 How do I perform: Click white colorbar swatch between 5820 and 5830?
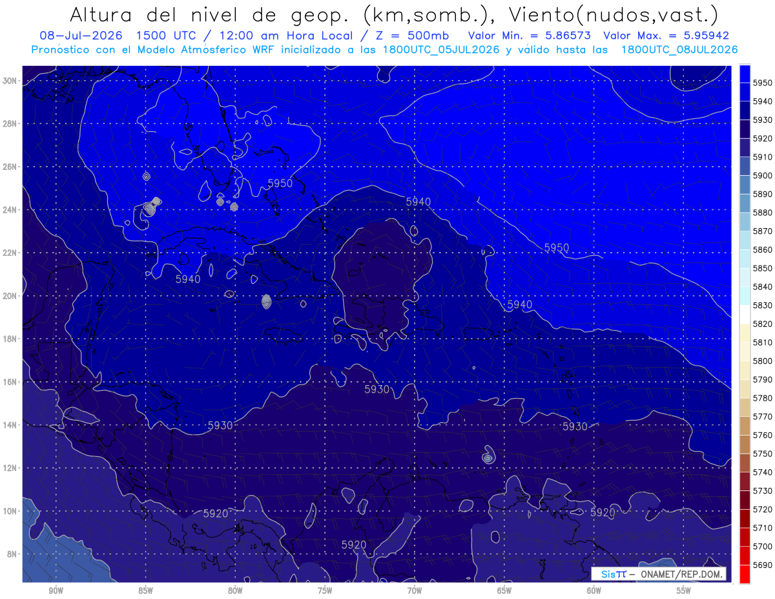coord(745,315)
